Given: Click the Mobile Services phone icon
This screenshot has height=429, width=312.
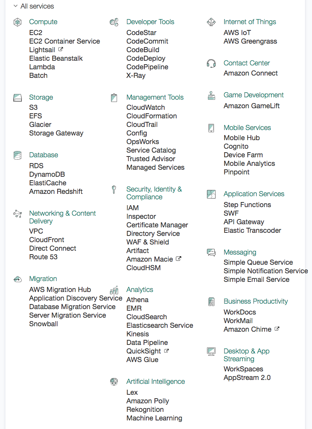Looking at the screenshot, I should [x=211, y=128].
